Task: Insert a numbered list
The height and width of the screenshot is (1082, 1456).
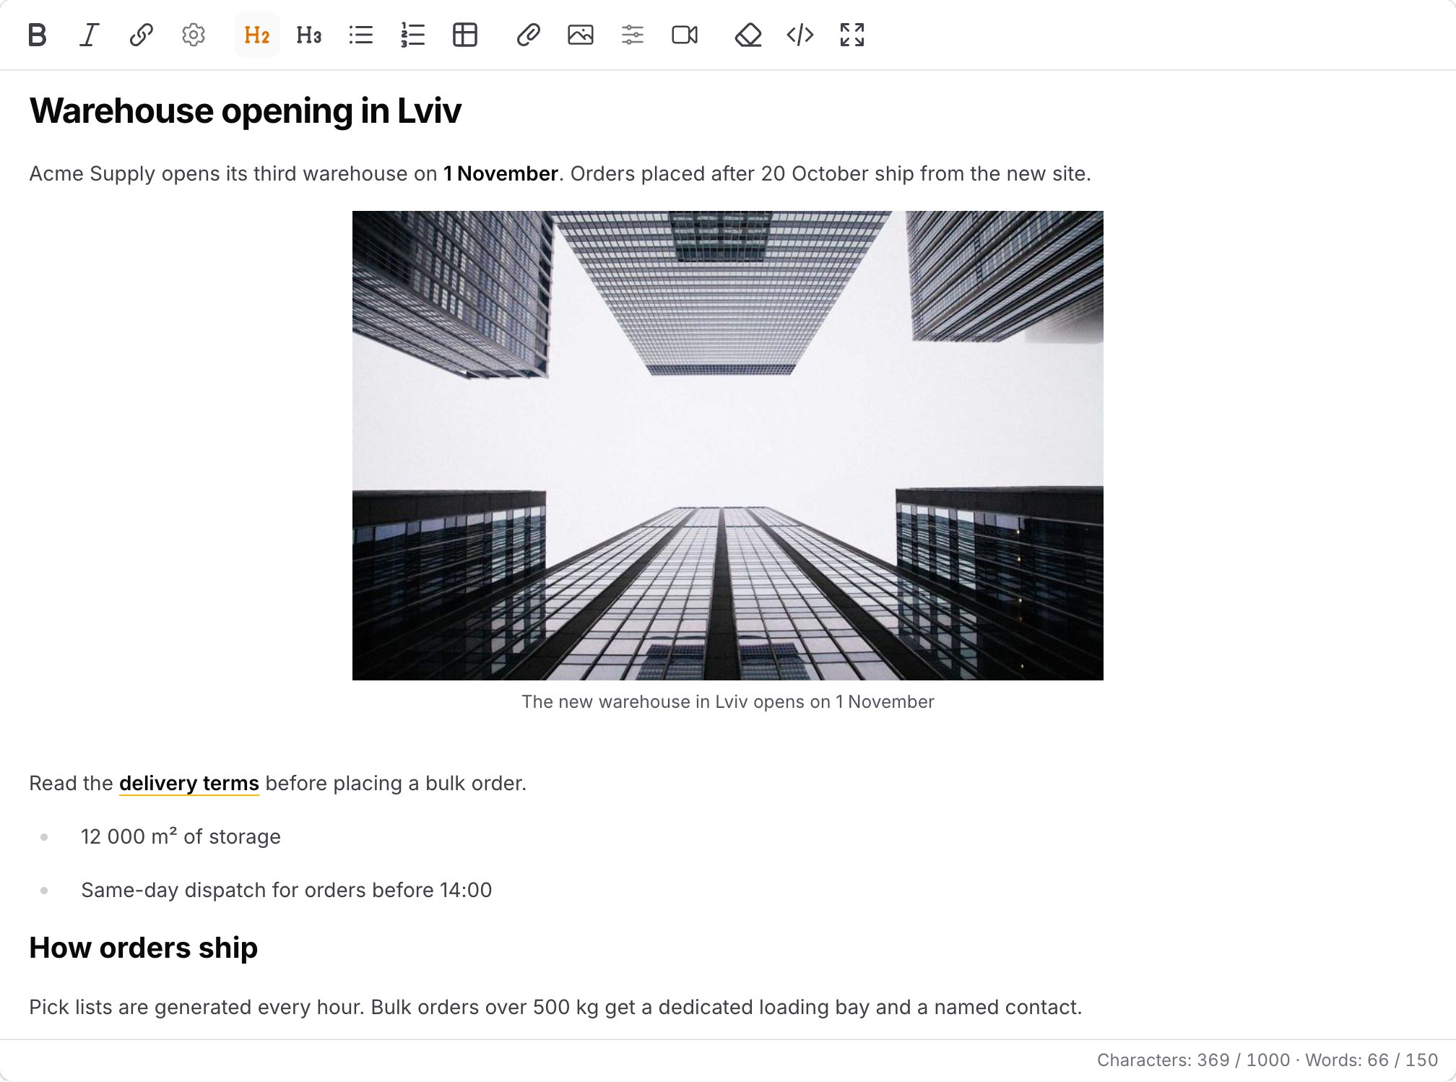Action: point(413,35)
